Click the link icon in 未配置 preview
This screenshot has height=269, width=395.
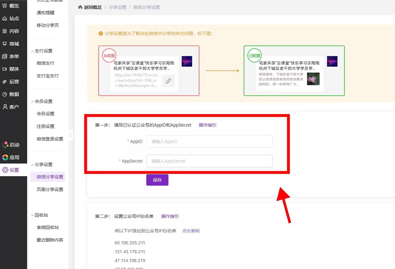[168, 81]
